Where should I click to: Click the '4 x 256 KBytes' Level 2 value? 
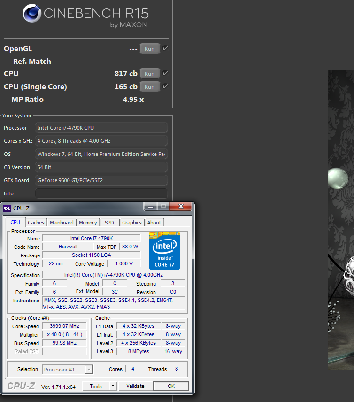point(139,343)
